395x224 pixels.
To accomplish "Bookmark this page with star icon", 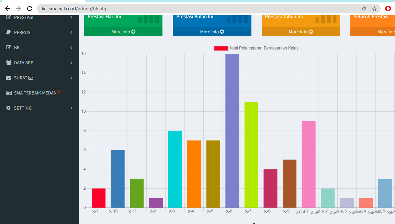I will click(374, 9).
